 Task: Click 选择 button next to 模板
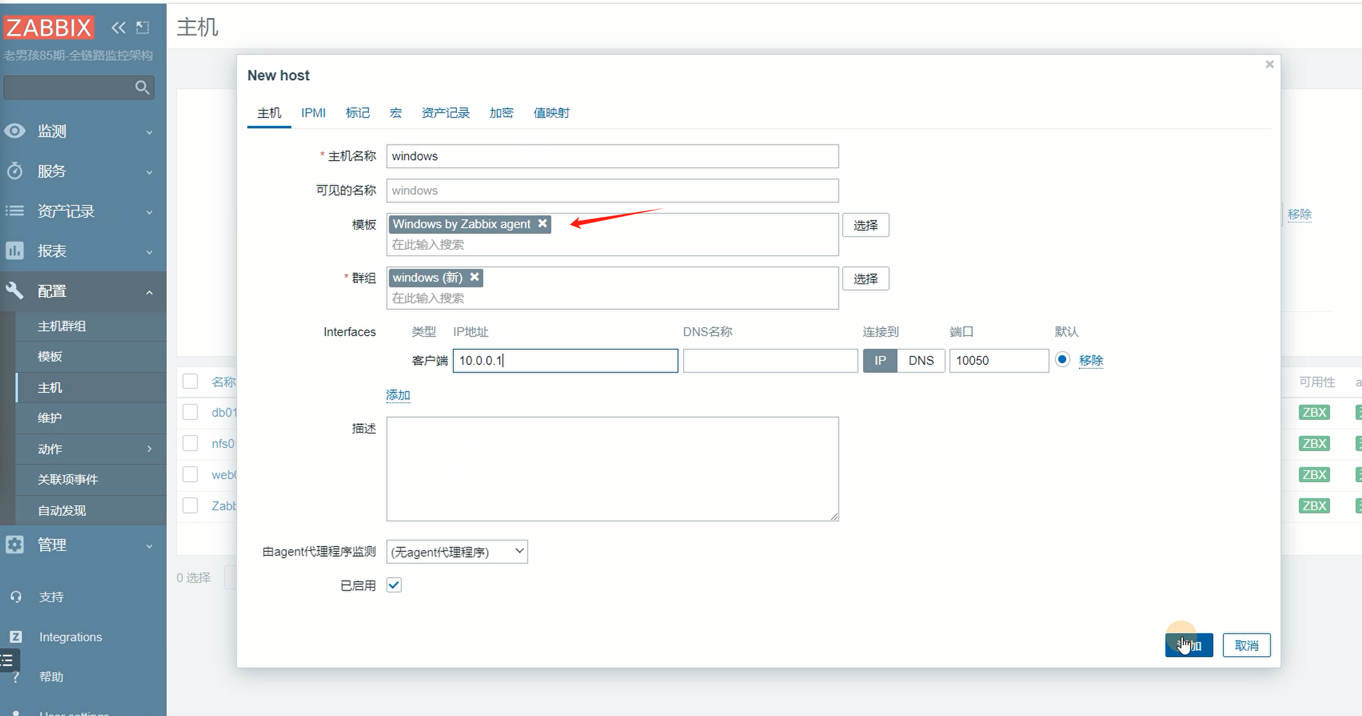click(865, 225)
